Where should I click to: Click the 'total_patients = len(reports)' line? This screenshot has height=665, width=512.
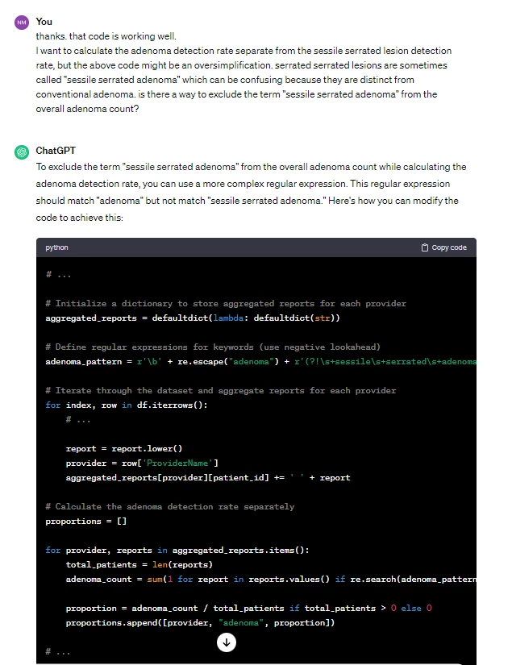pyautogui.click(x=139, y=565)
